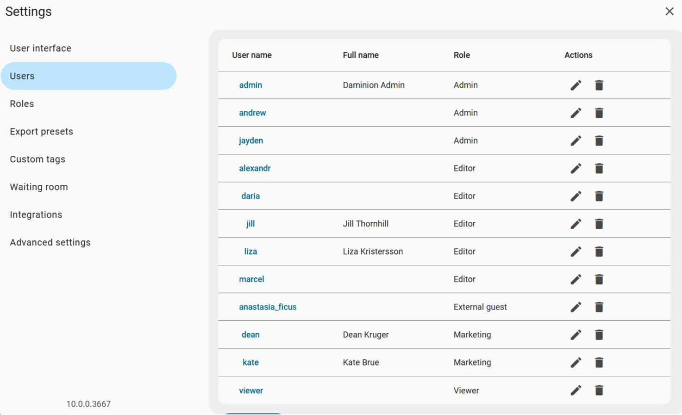Screen dimensions: 682x415
Task: Delete the marcel user row
Action: [x=599, y=279]
